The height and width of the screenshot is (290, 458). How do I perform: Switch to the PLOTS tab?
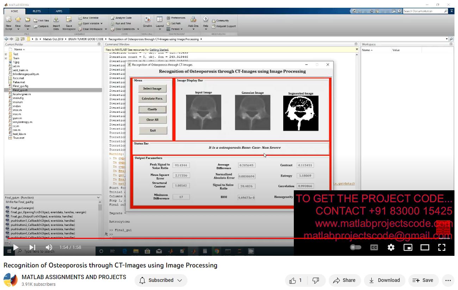37,11
